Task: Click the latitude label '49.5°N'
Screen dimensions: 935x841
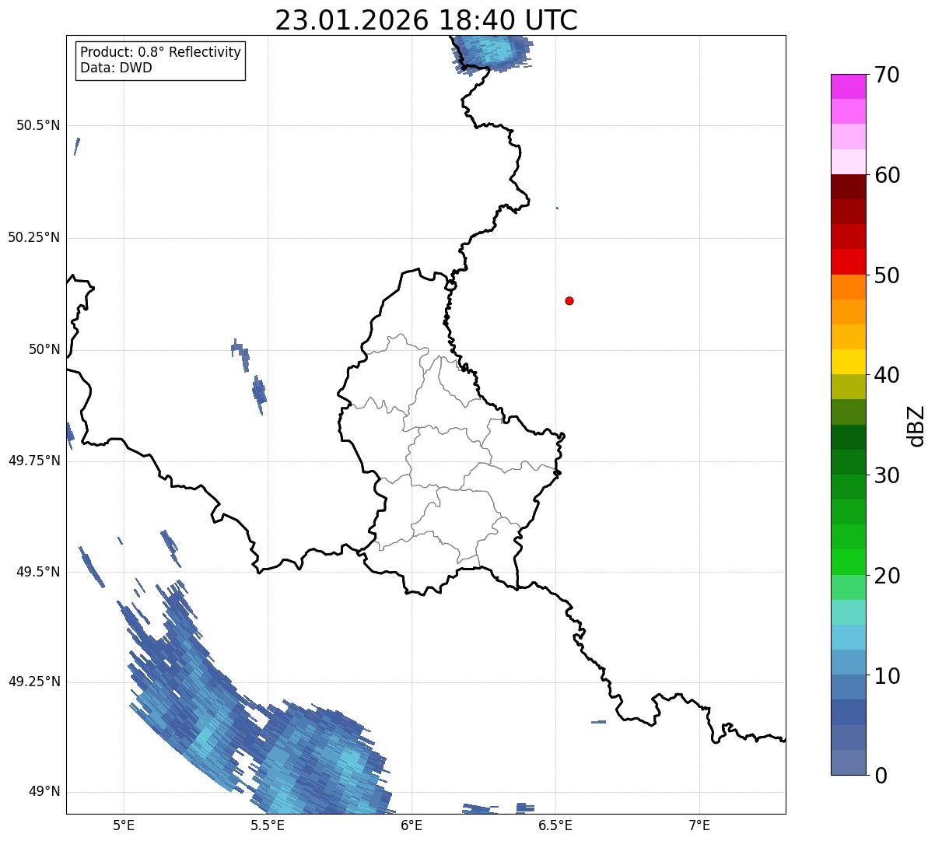Action: [38, 572]
